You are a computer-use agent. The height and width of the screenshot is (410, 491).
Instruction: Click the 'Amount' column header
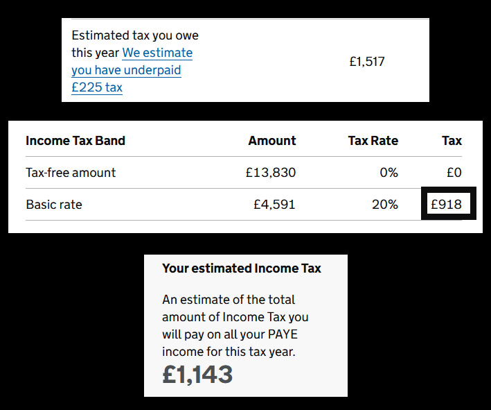pos(272,141)
